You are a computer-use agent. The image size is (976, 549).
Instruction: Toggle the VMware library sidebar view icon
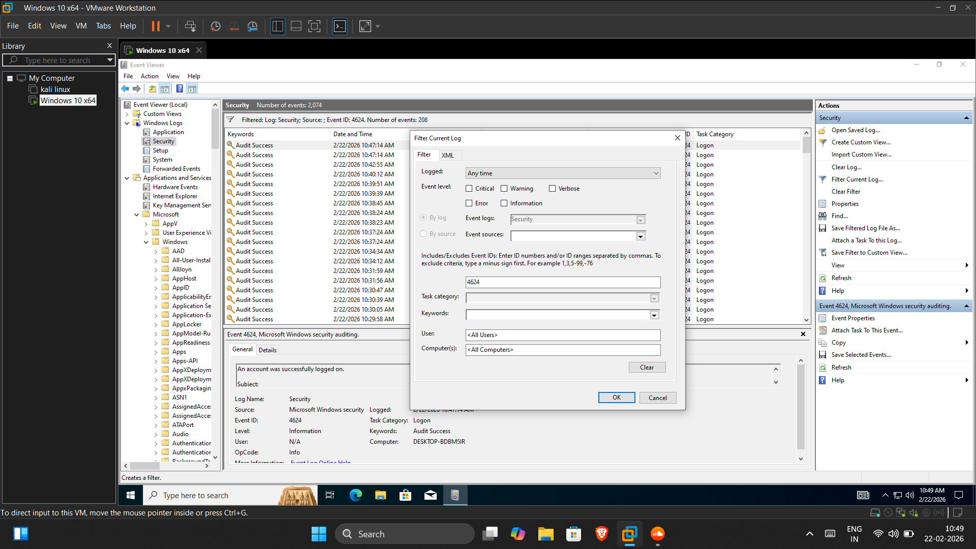pos(278,26)
